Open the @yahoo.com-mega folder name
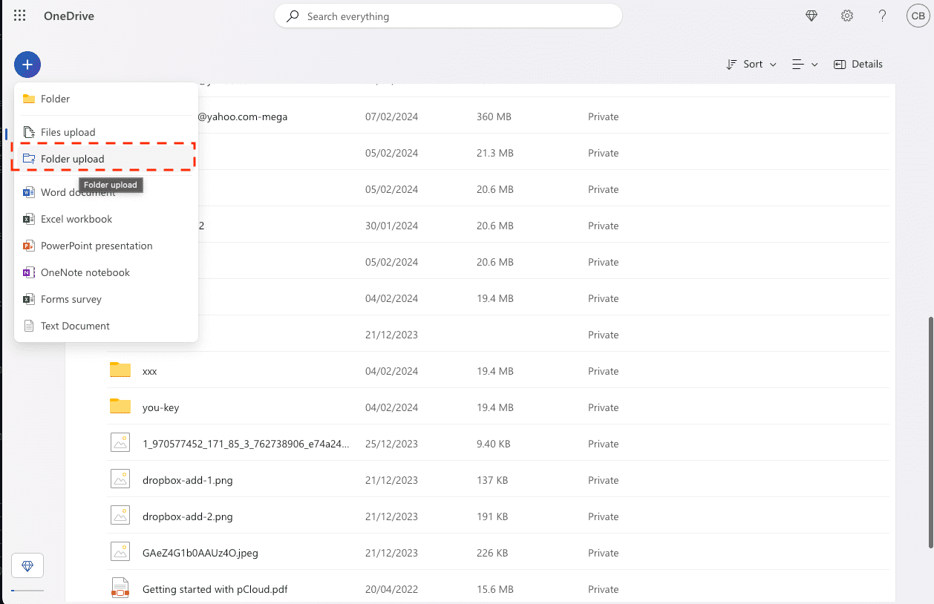Image resolution: width=934 pixels, height=604 pixels. [x=243, y=116]
